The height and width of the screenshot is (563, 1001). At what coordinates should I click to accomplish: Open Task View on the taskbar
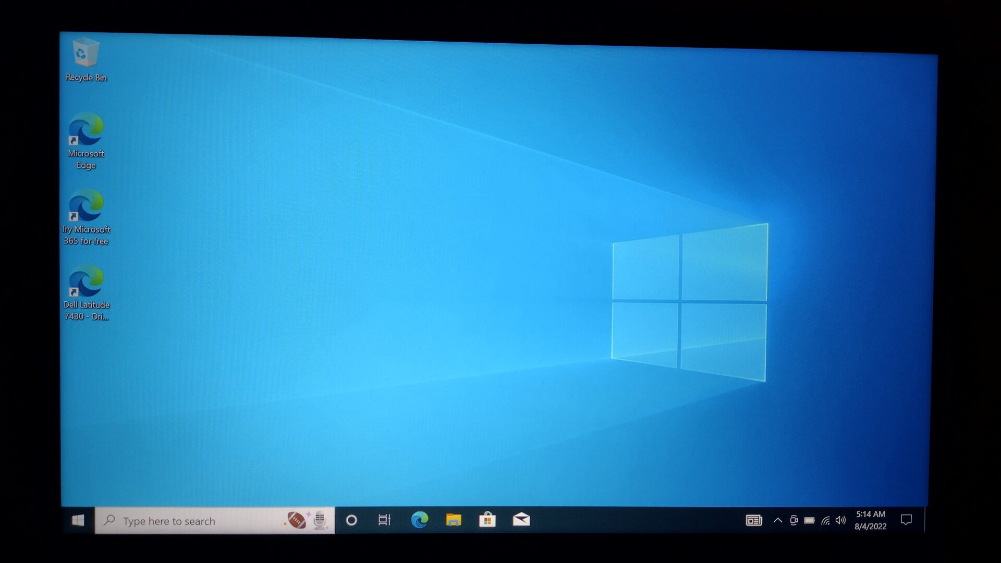click(384, 520)
